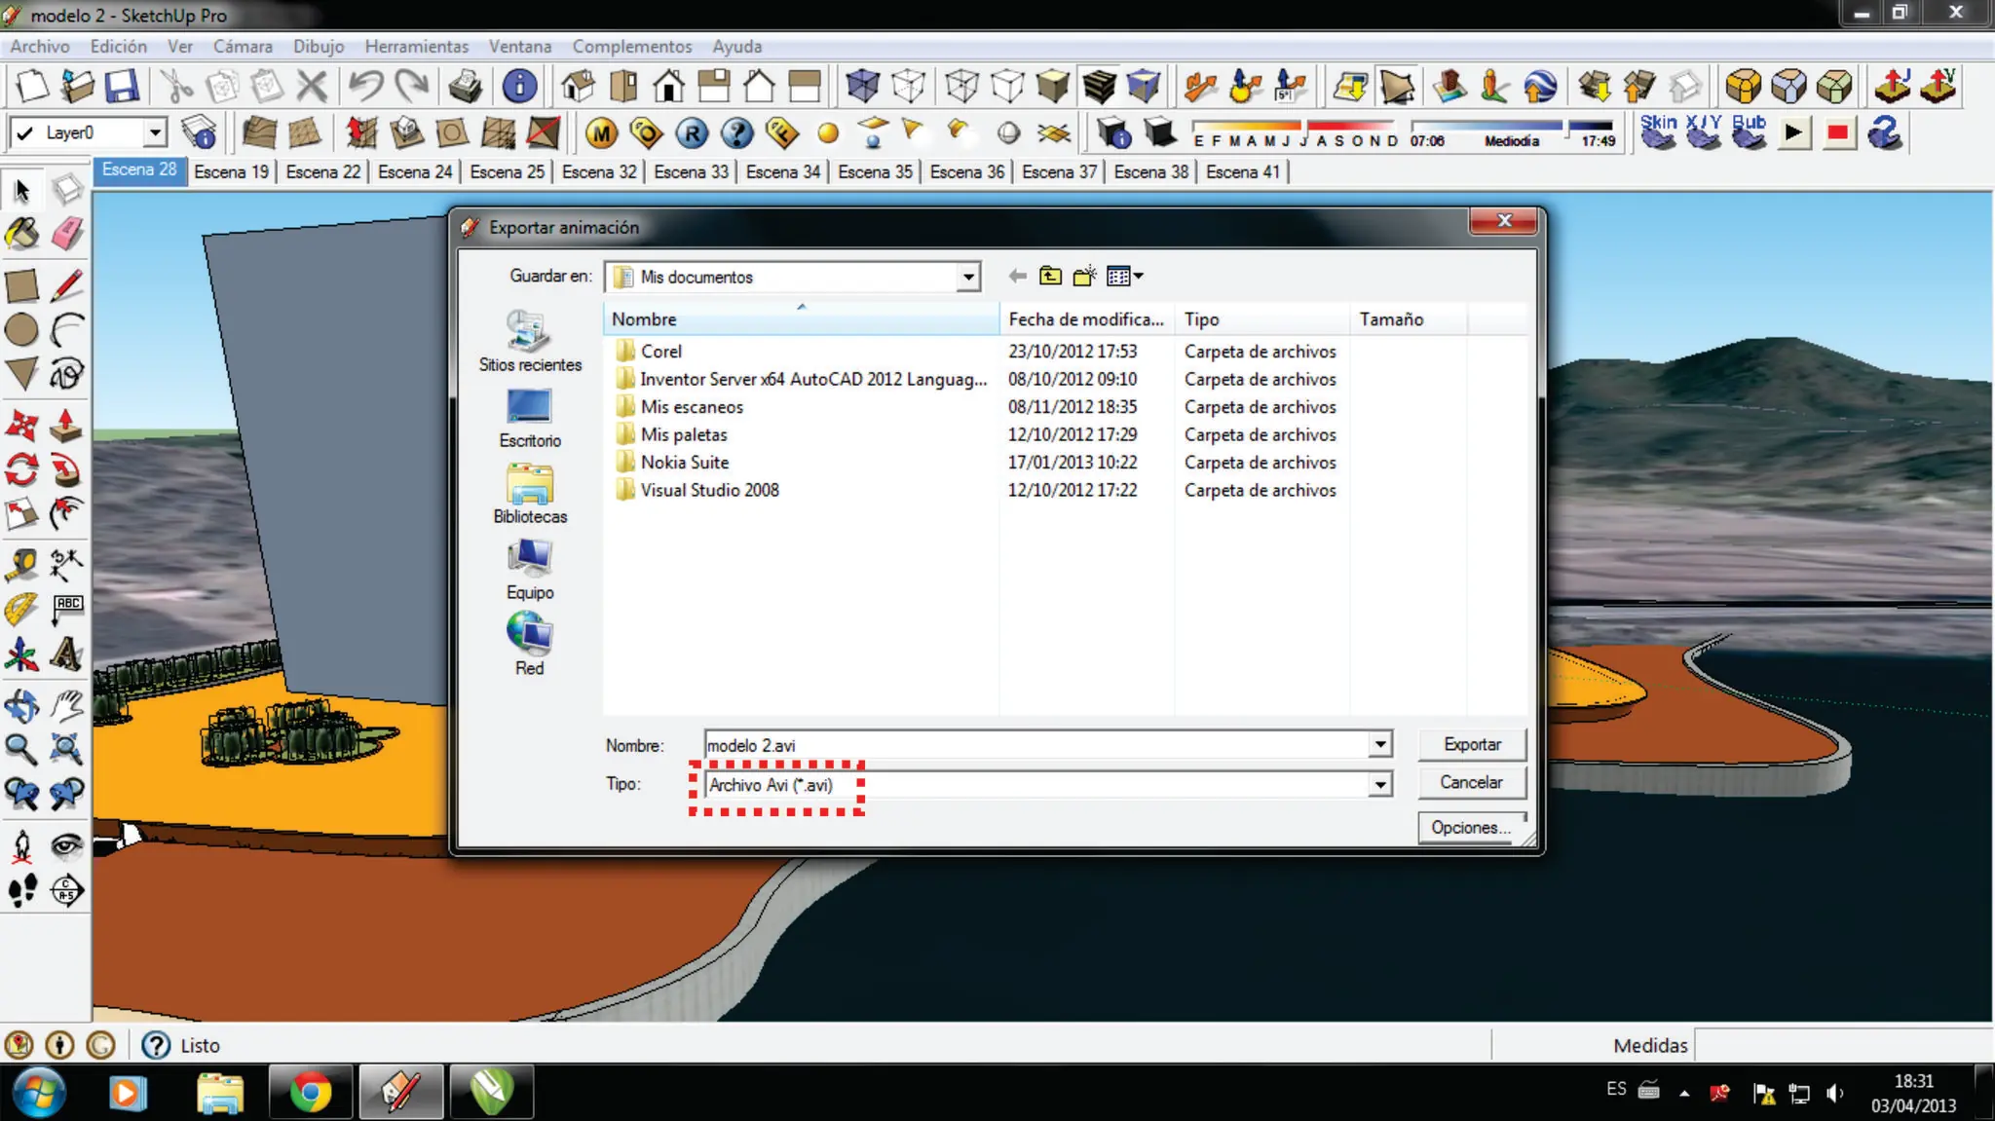1995x1121 pixels.
Task: Switch to Iso view icon
Action: (x=578, y=86)
